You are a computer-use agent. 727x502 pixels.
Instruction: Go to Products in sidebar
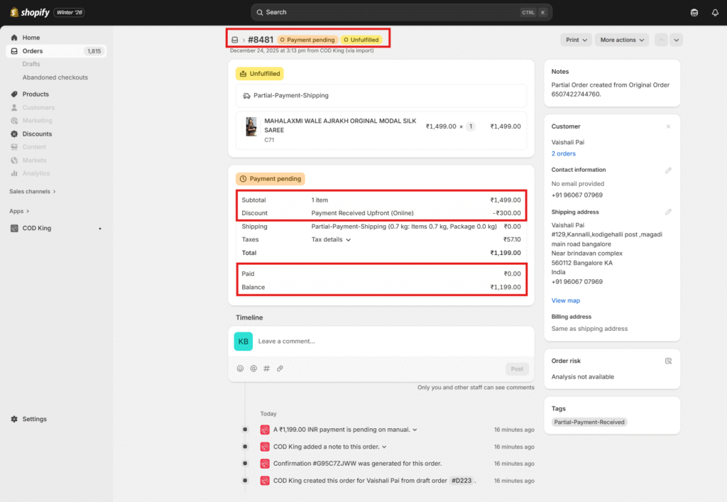(x=35, y=94)
